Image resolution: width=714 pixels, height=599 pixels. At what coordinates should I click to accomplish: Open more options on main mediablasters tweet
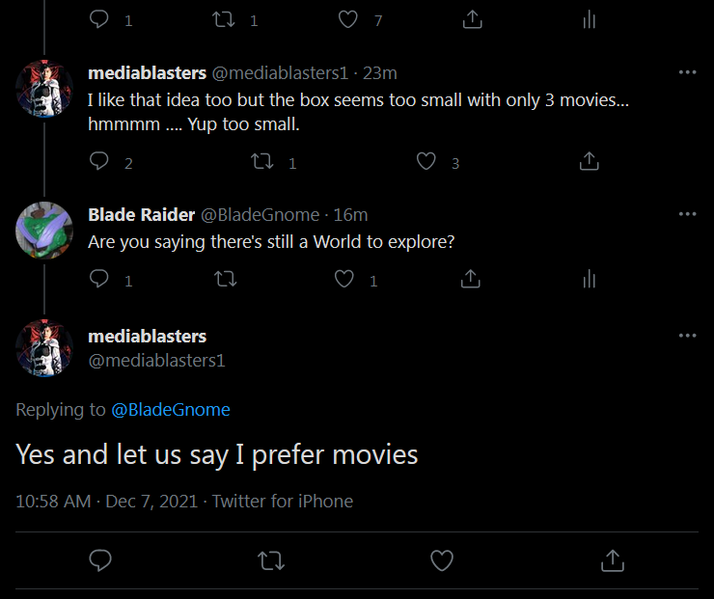[x=687, y=336]
